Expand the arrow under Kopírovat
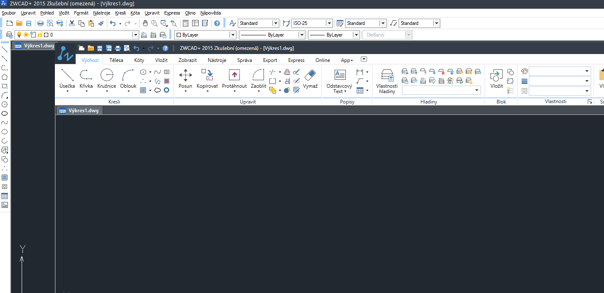Viewport: 604px width, 293px height. click(x=207, y=92)
